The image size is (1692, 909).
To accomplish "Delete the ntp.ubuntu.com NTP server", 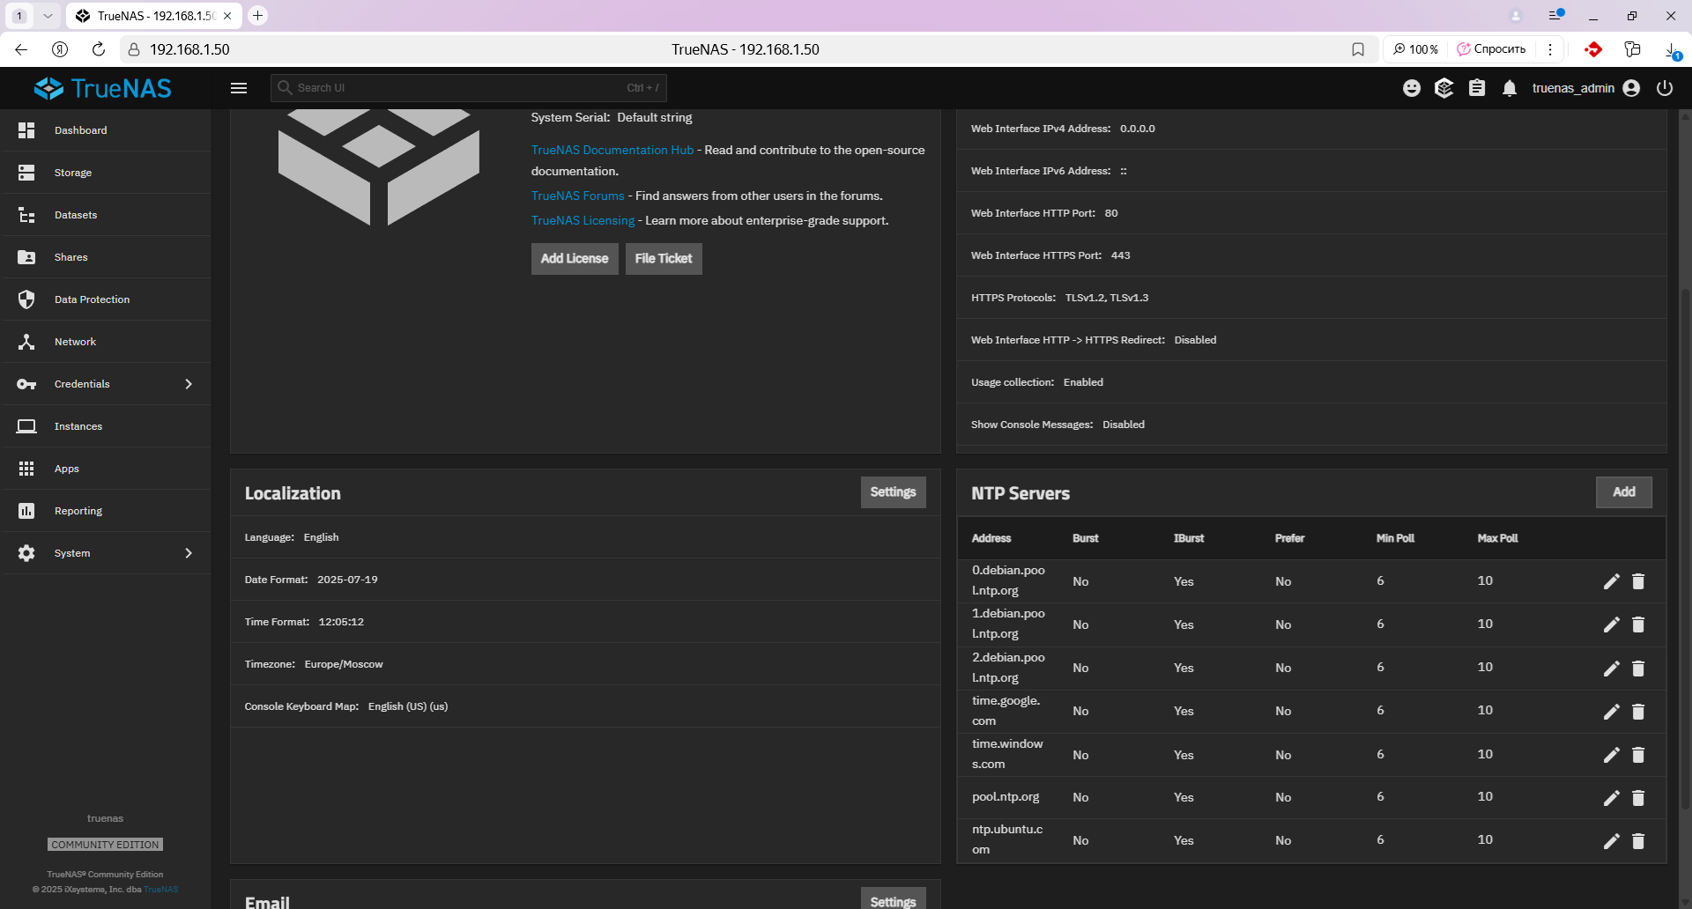I will [1638, 841].
